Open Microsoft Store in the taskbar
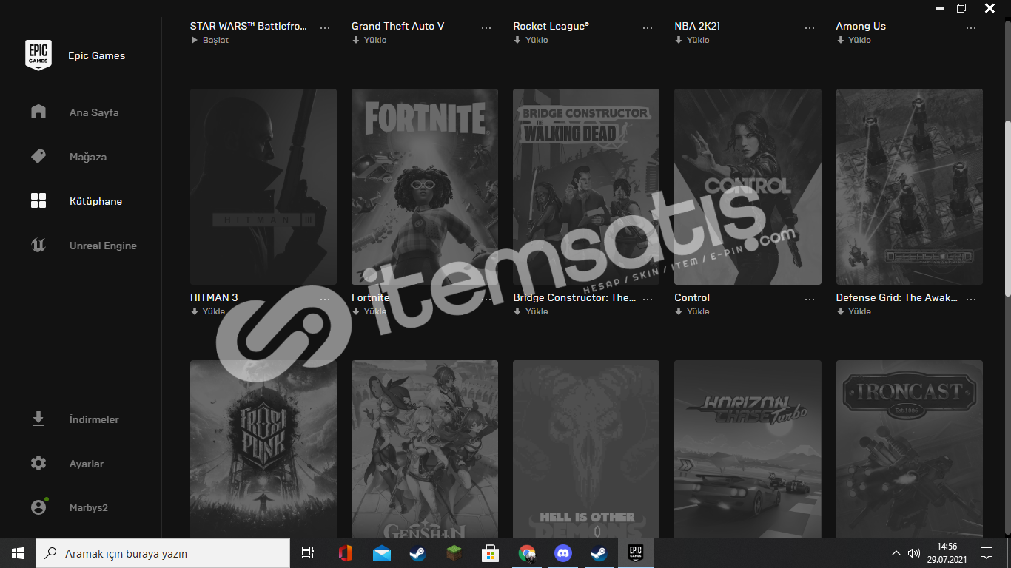This screenshot has width=1011, height=568. pyautogui.click(x=490, y=553)
